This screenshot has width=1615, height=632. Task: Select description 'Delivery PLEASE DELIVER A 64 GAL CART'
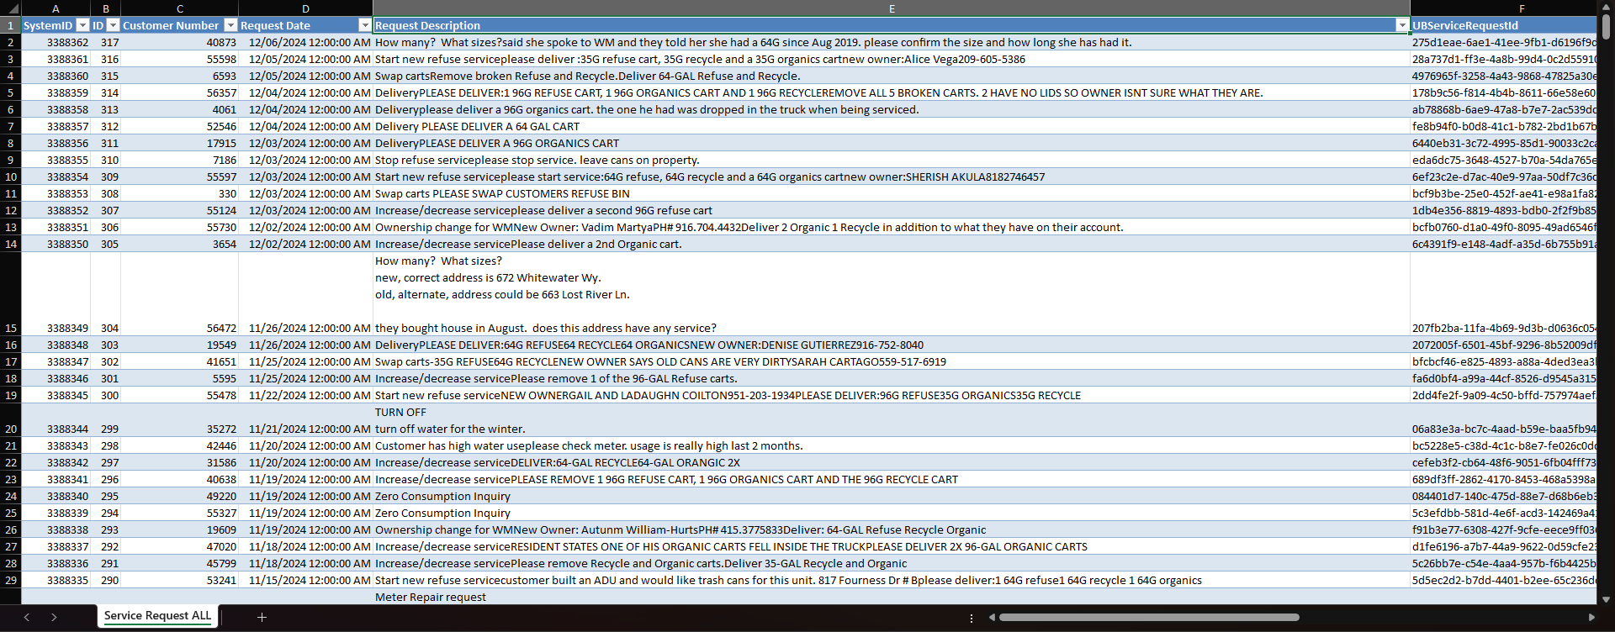892,126
